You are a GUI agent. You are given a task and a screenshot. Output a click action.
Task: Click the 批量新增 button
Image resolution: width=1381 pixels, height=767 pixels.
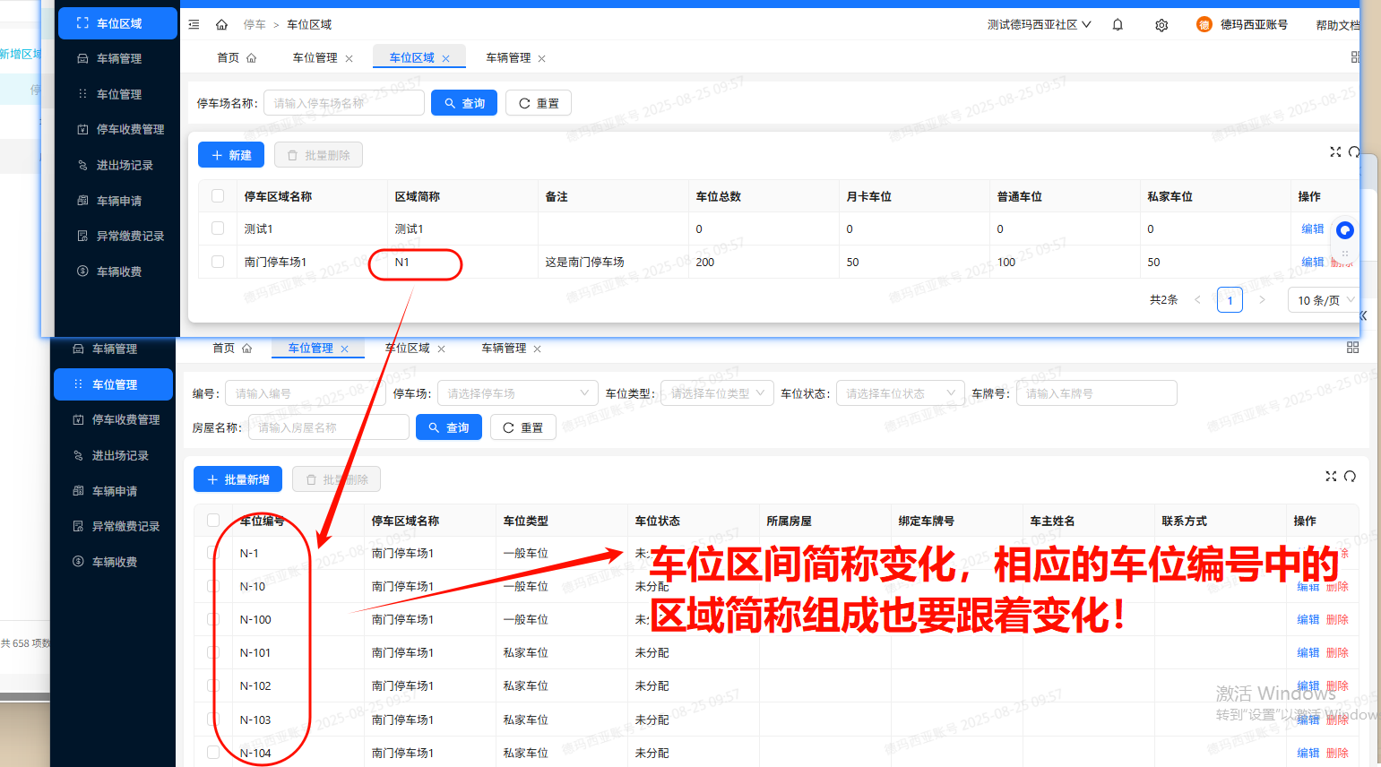click(237, 479)
